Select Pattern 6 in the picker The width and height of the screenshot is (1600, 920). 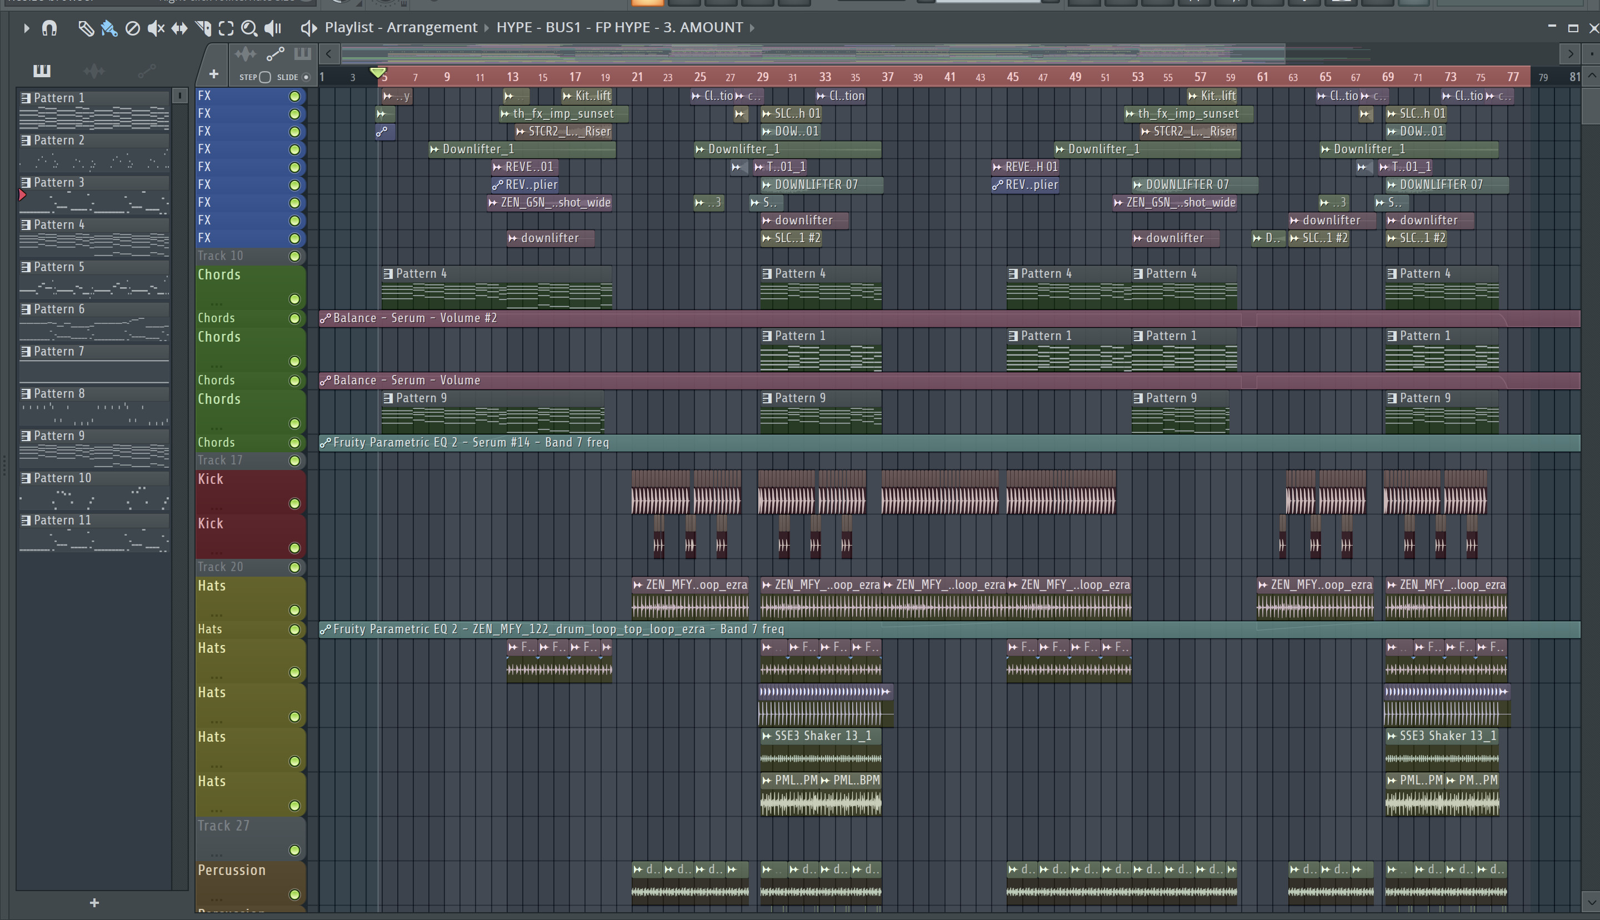94,322
